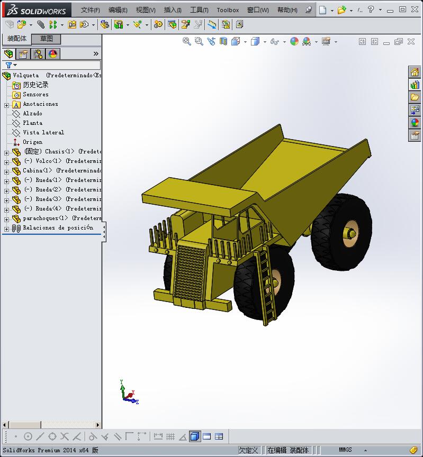
Task: Click the MMGS unit system in status bar
Action: [x=345, y=450]
